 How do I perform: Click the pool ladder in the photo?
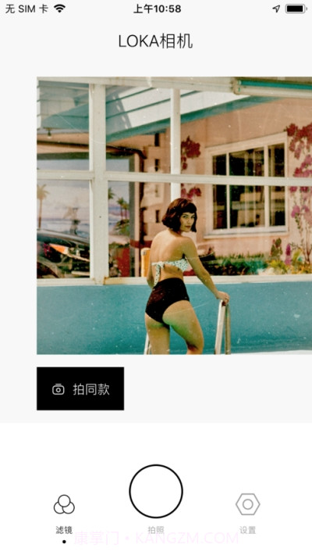coord(223,326)
